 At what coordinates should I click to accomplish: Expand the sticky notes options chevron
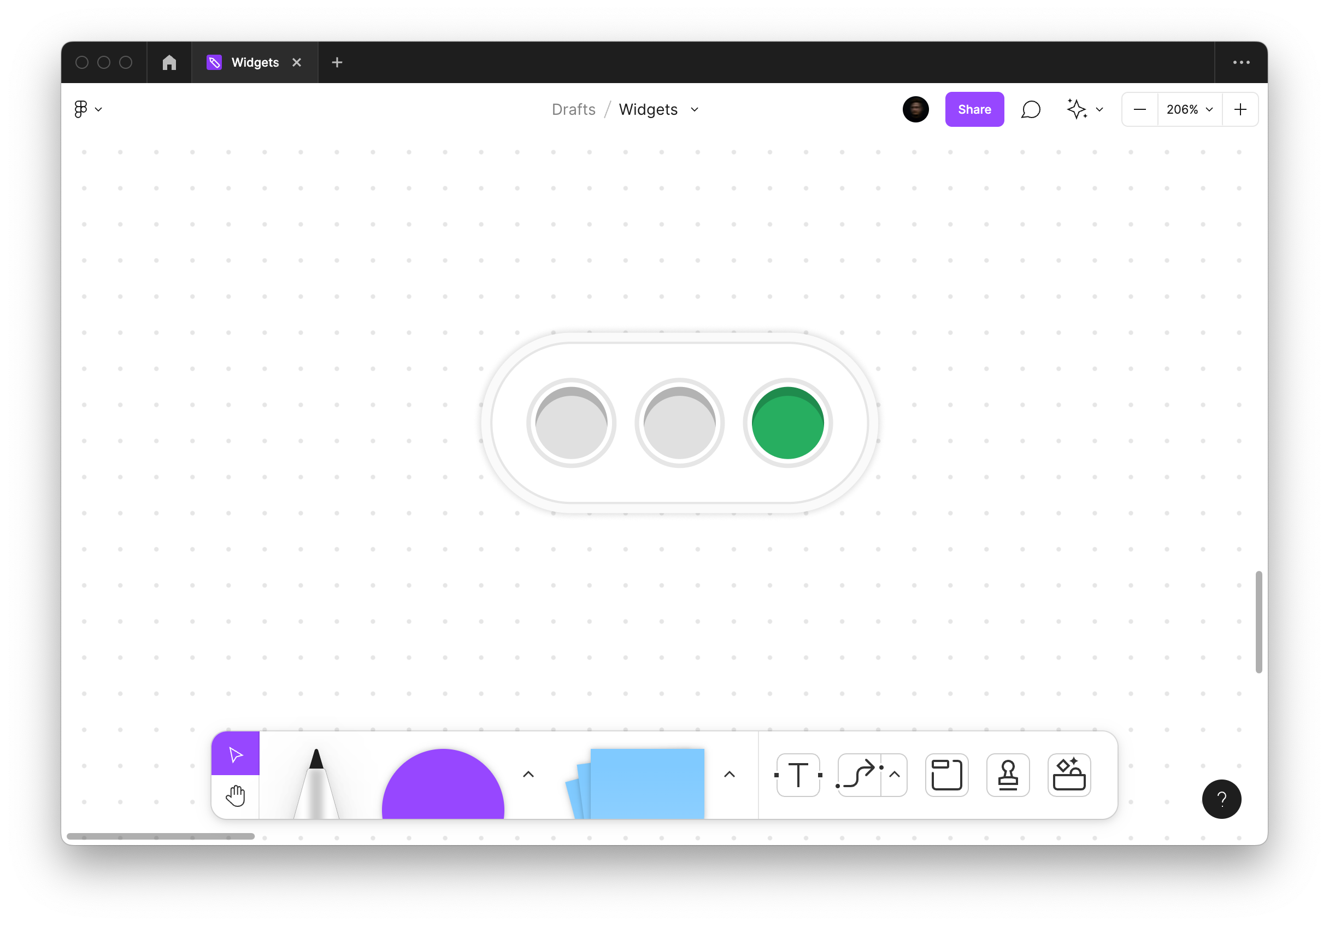[x=730, y=775]
